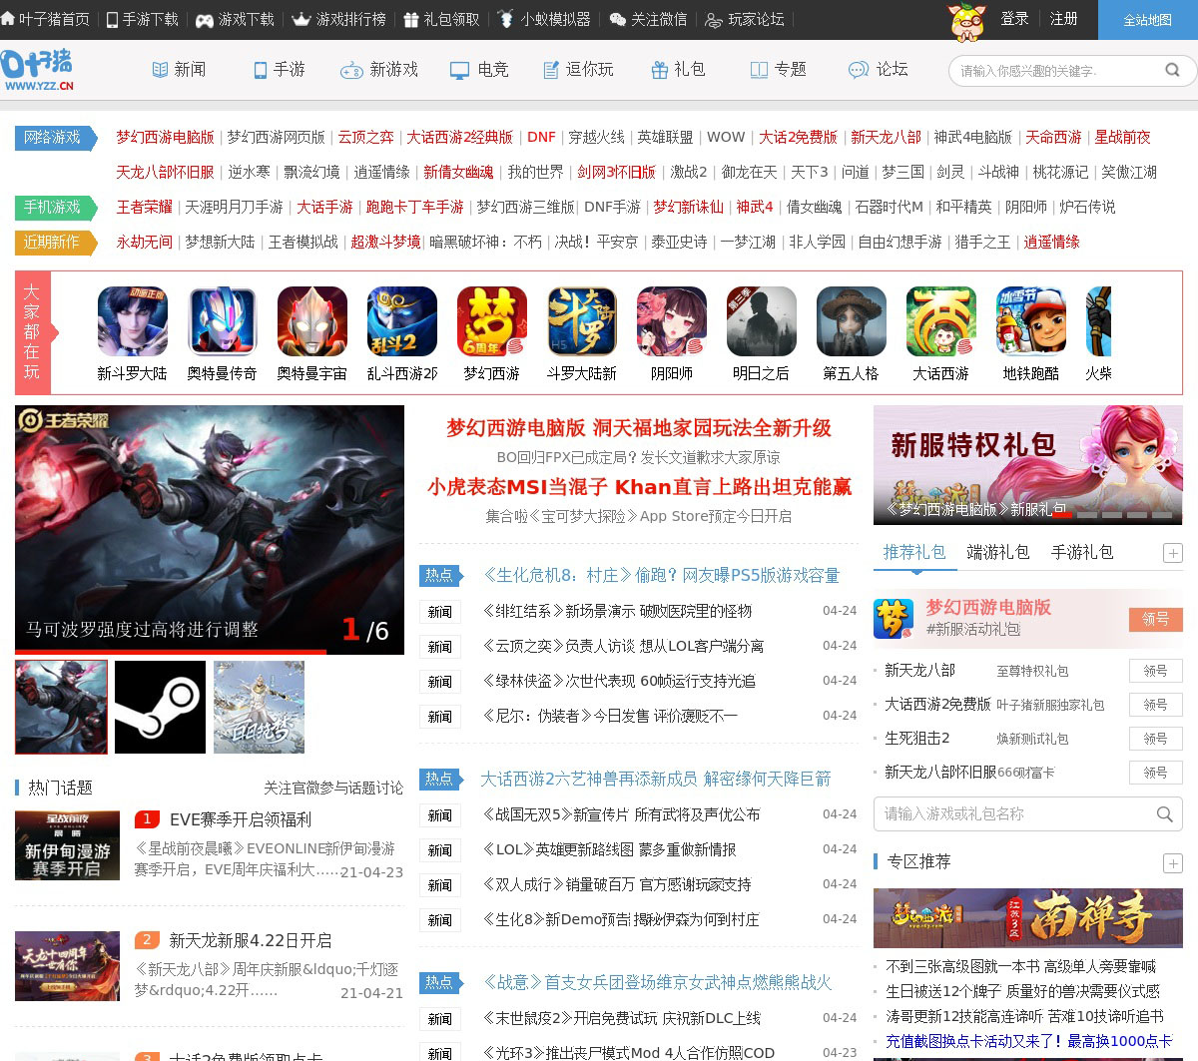This screenshot has height=1061, width=1198.
Task: Open 新闻 navigation menu
Action: 179,69
